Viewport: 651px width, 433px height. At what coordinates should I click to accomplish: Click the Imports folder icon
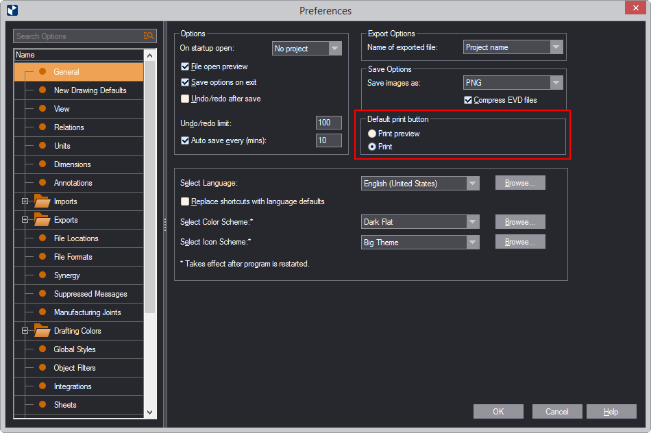pos(42,201)
